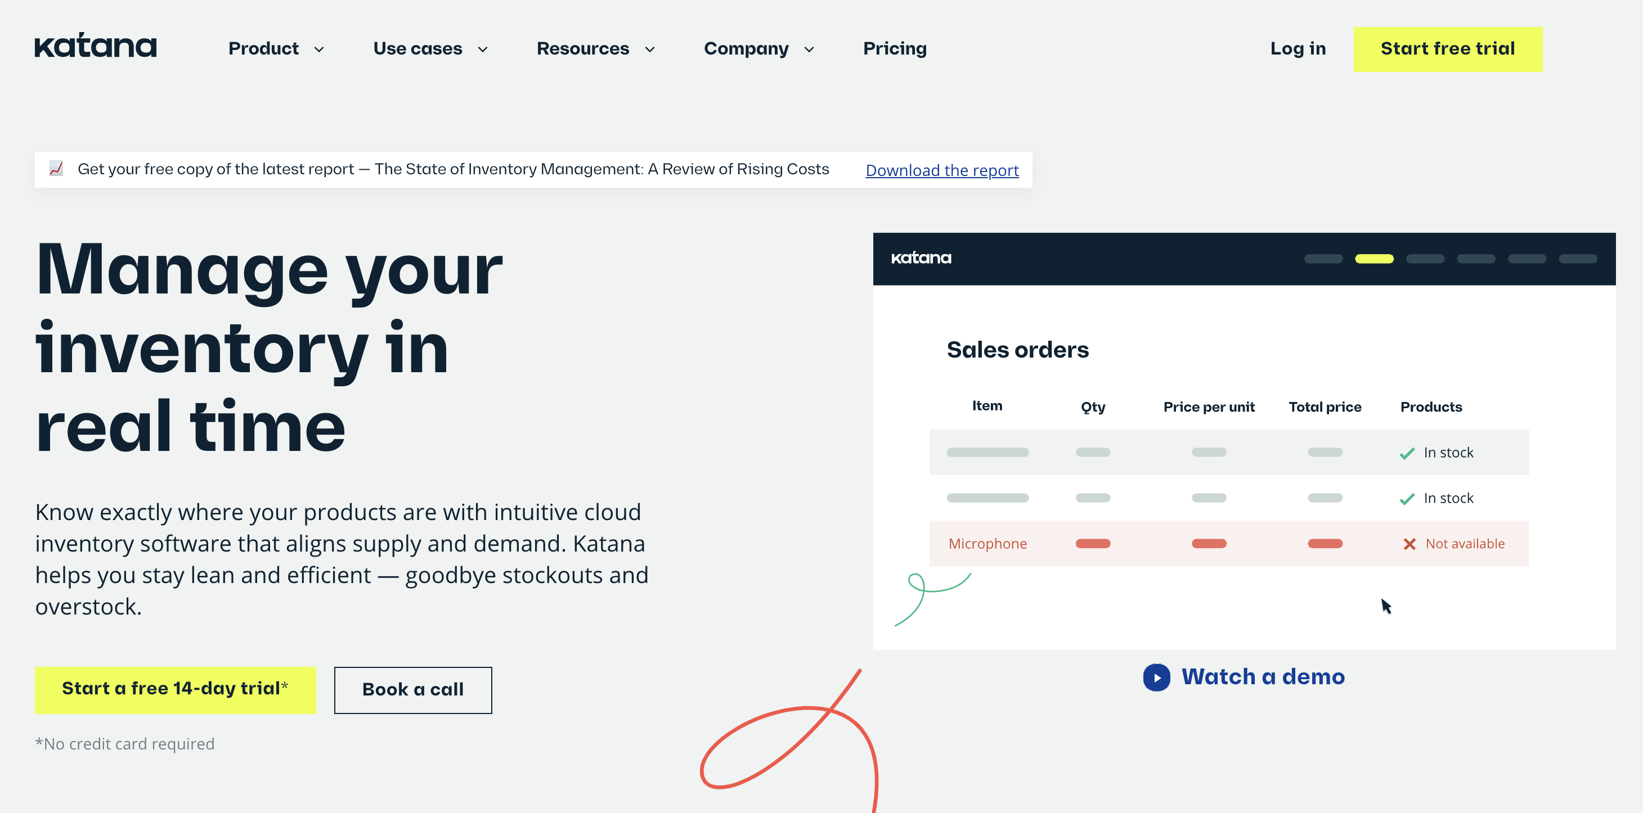Click the report banner announcement text
Image resolution: width=1643 pixels, height=813 pixels.
point(453,169)
